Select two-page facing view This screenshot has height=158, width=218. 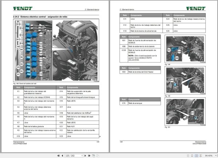[196, 155]
